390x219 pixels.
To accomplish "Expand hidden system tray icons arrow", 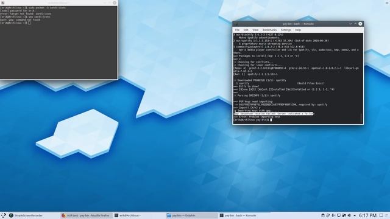I will tap(355, 215).
